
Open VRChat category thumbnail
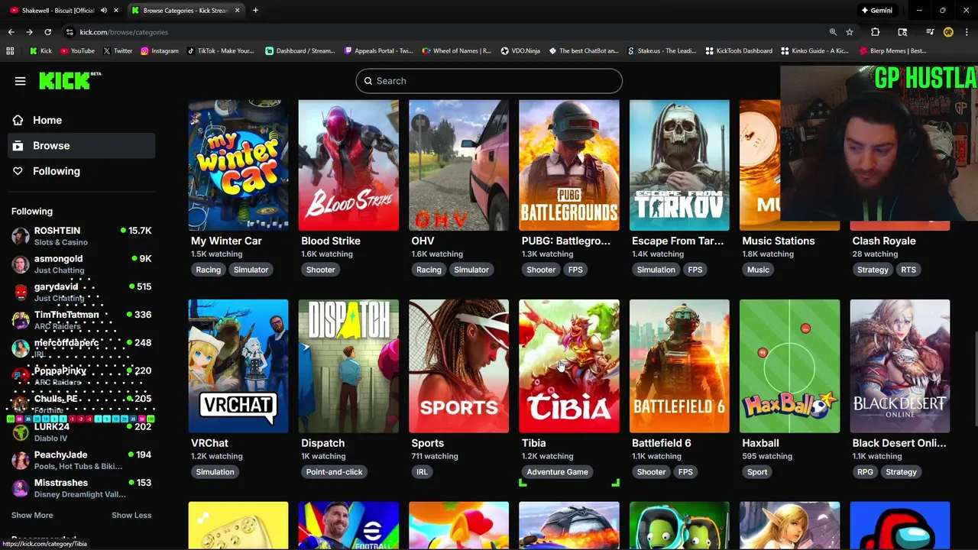point(238,366)
